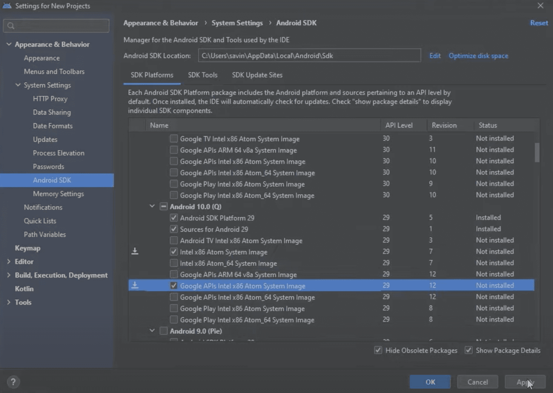This screenshot has width=553, height=393.
Task: Click the download icon on the highlighted row
Action: (135, 285)
